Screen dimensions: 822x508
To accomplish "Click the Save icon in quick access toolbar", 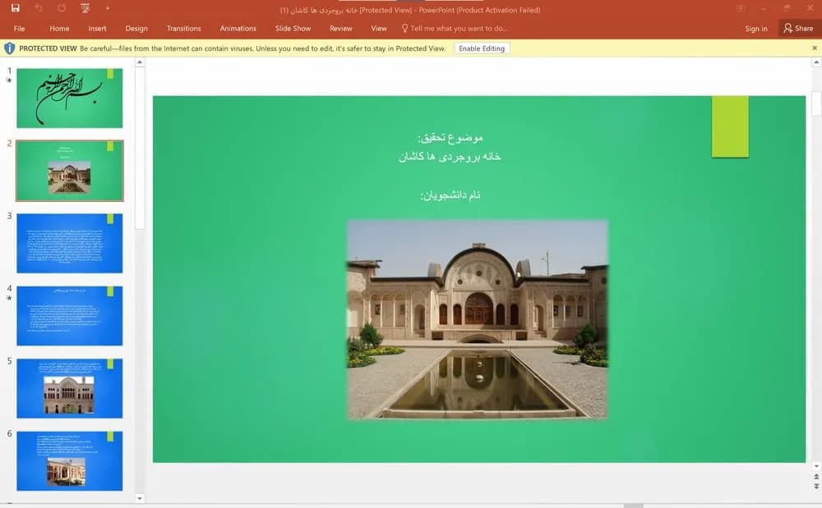I will [x=15, y=8].
